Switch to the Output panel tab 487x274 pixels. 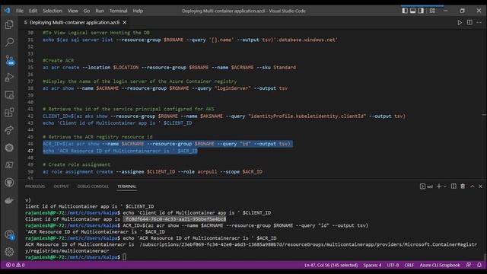[61, 186]
